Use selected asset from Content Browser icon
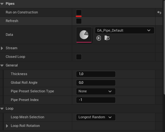The height and width of the screenshot is (132, 165). click(99, 38)
